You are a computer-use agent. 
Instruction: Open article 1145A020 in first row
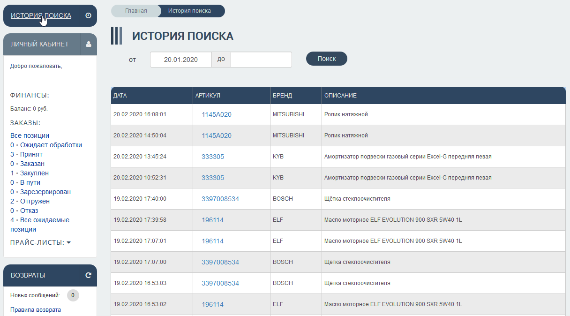[x=216, y=114]
